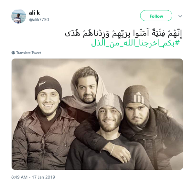Open the tweet options chevron menu
Viewport: 194px width, 182px height.
[x=180, y=16]
